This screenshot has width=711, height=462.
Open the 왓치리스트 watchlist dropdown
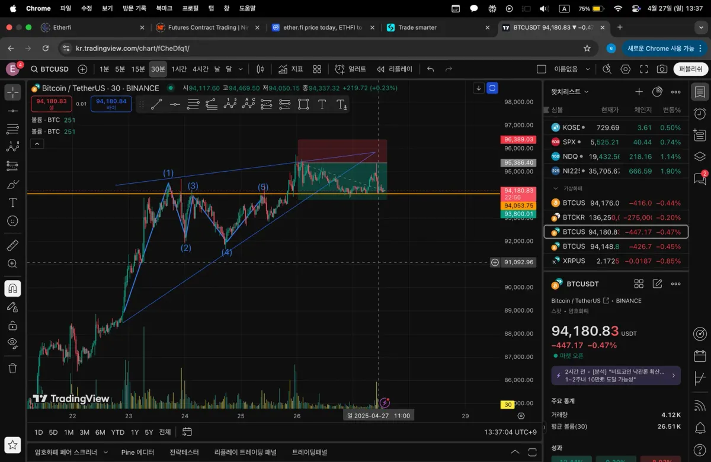tap(570, 92)
